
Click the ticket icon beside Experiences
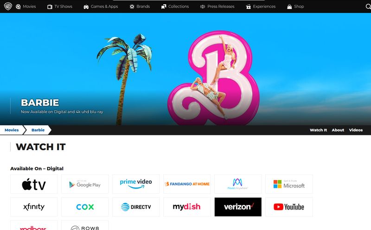point(248,6)
